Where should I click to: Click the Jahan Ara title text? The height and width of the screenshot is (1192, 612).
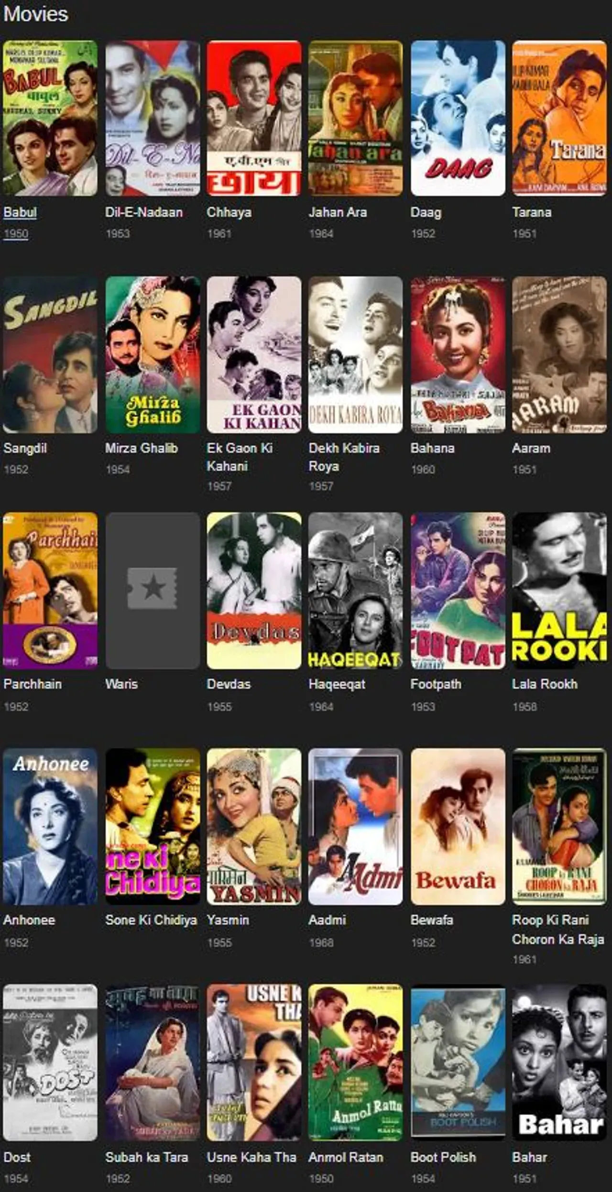point(338,212)
